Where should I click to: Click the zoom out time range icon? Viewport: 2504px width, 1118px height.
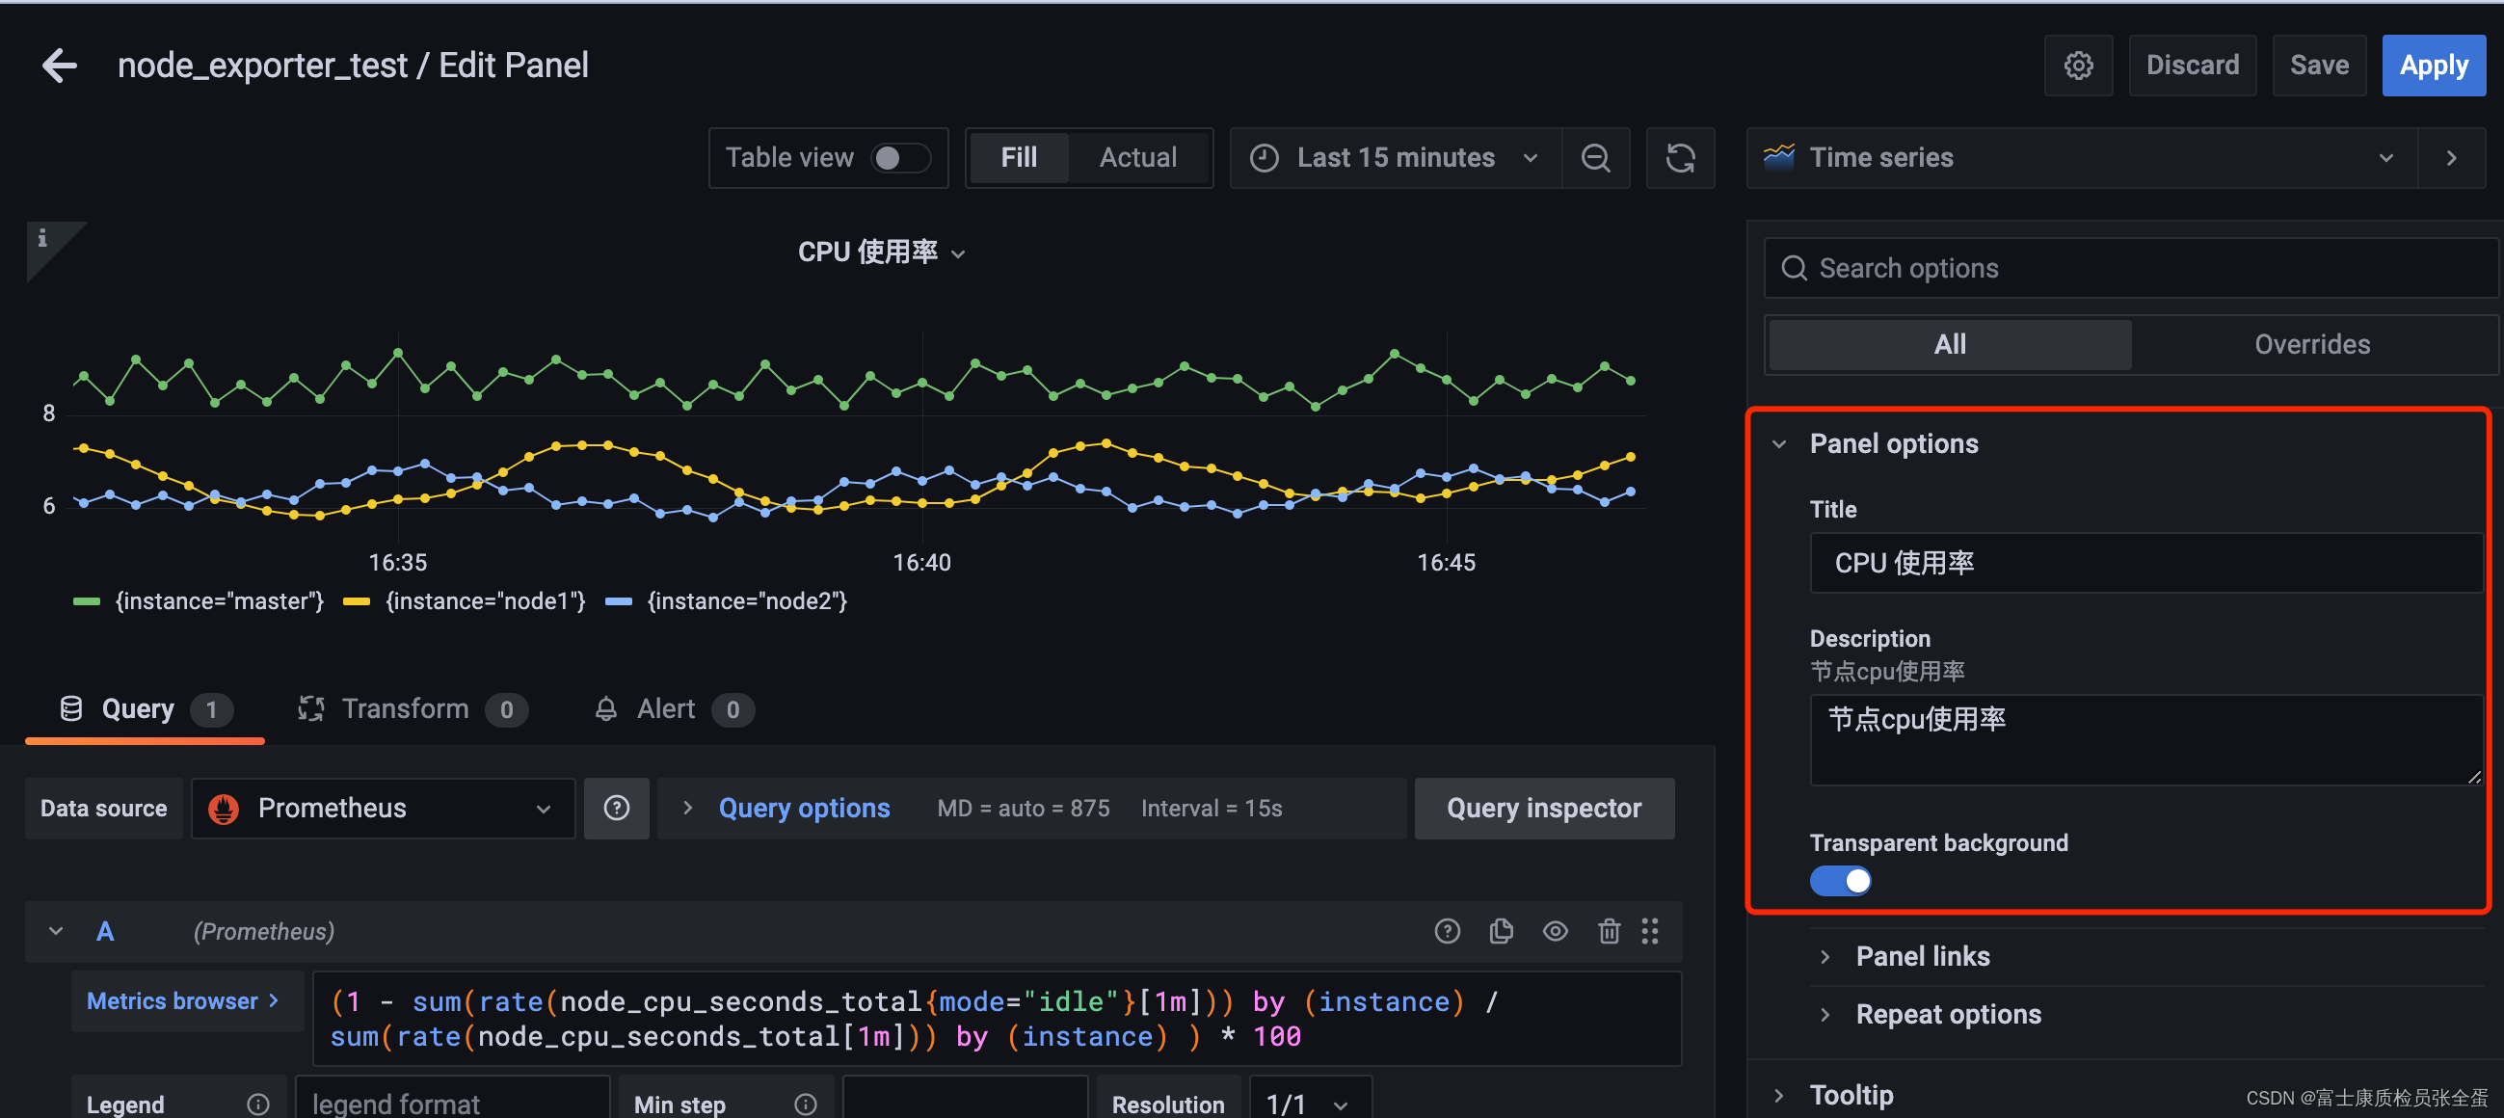pos(1595,157)
